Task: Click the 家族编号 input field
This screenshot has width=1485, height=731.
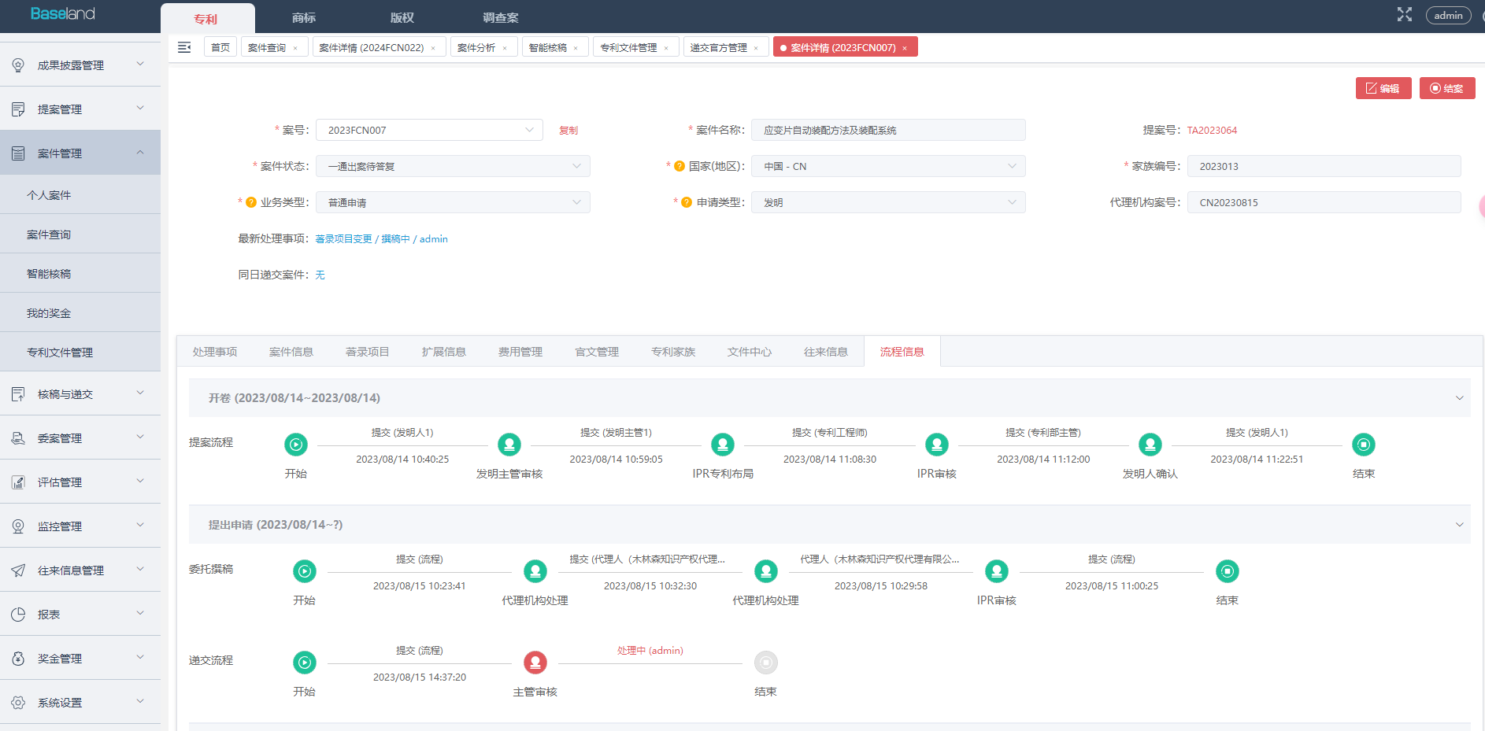Action: [x=1324, y=166]
